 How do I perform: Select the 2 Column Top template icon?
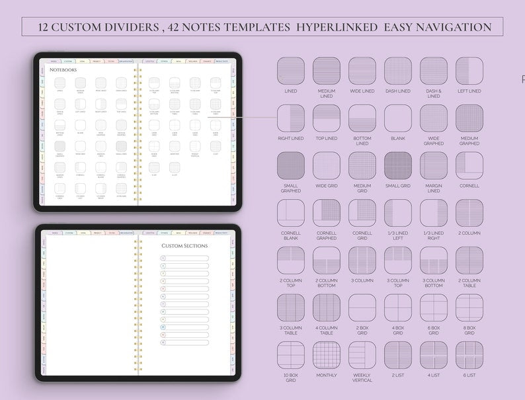tap(291, 260)
